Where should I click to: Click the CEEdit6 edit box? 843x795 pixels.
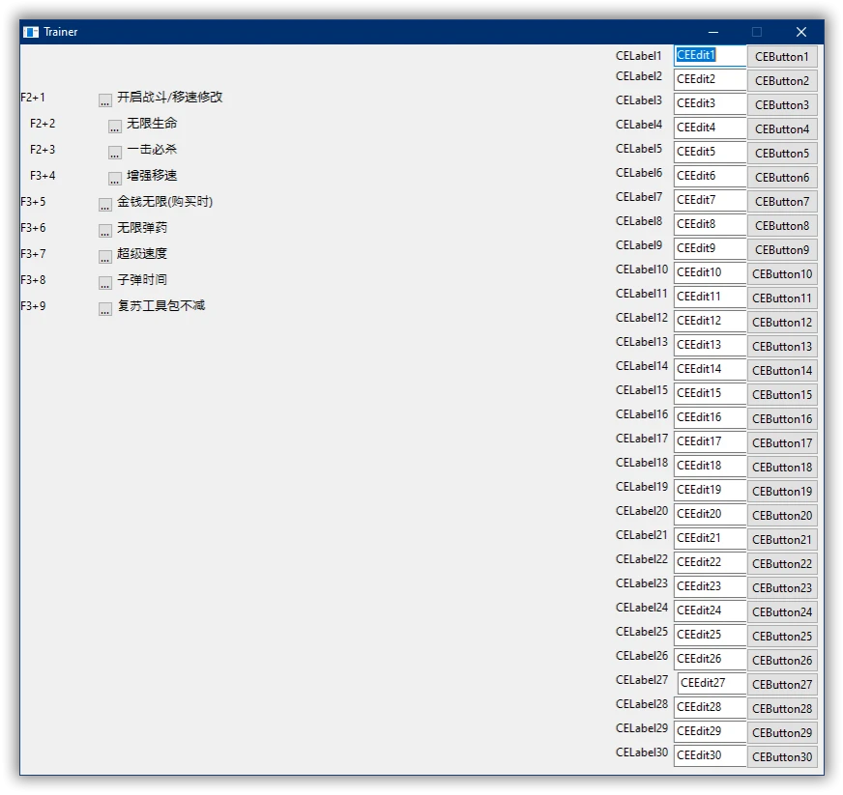click(x=711, y=176)
